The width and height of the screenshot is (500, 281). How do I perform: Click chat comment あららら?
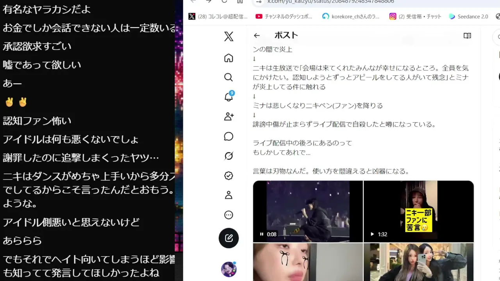coord(22,241)
